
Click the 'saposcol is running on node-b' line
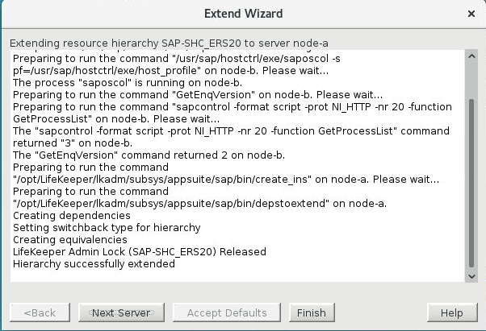(x=121, y=82)
